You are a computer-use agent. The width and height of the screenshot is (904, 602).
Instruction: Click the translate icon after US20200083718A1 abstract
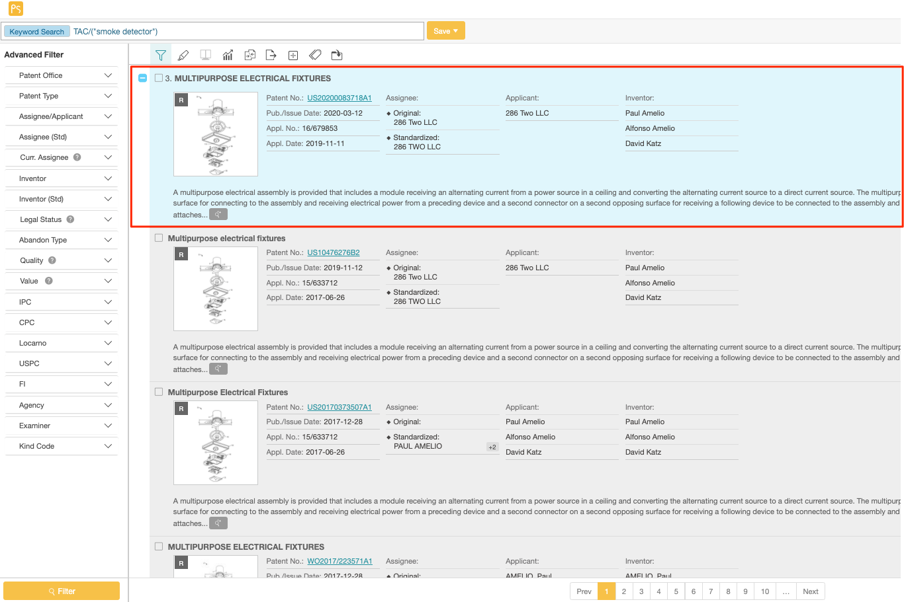tap(218, 214)
